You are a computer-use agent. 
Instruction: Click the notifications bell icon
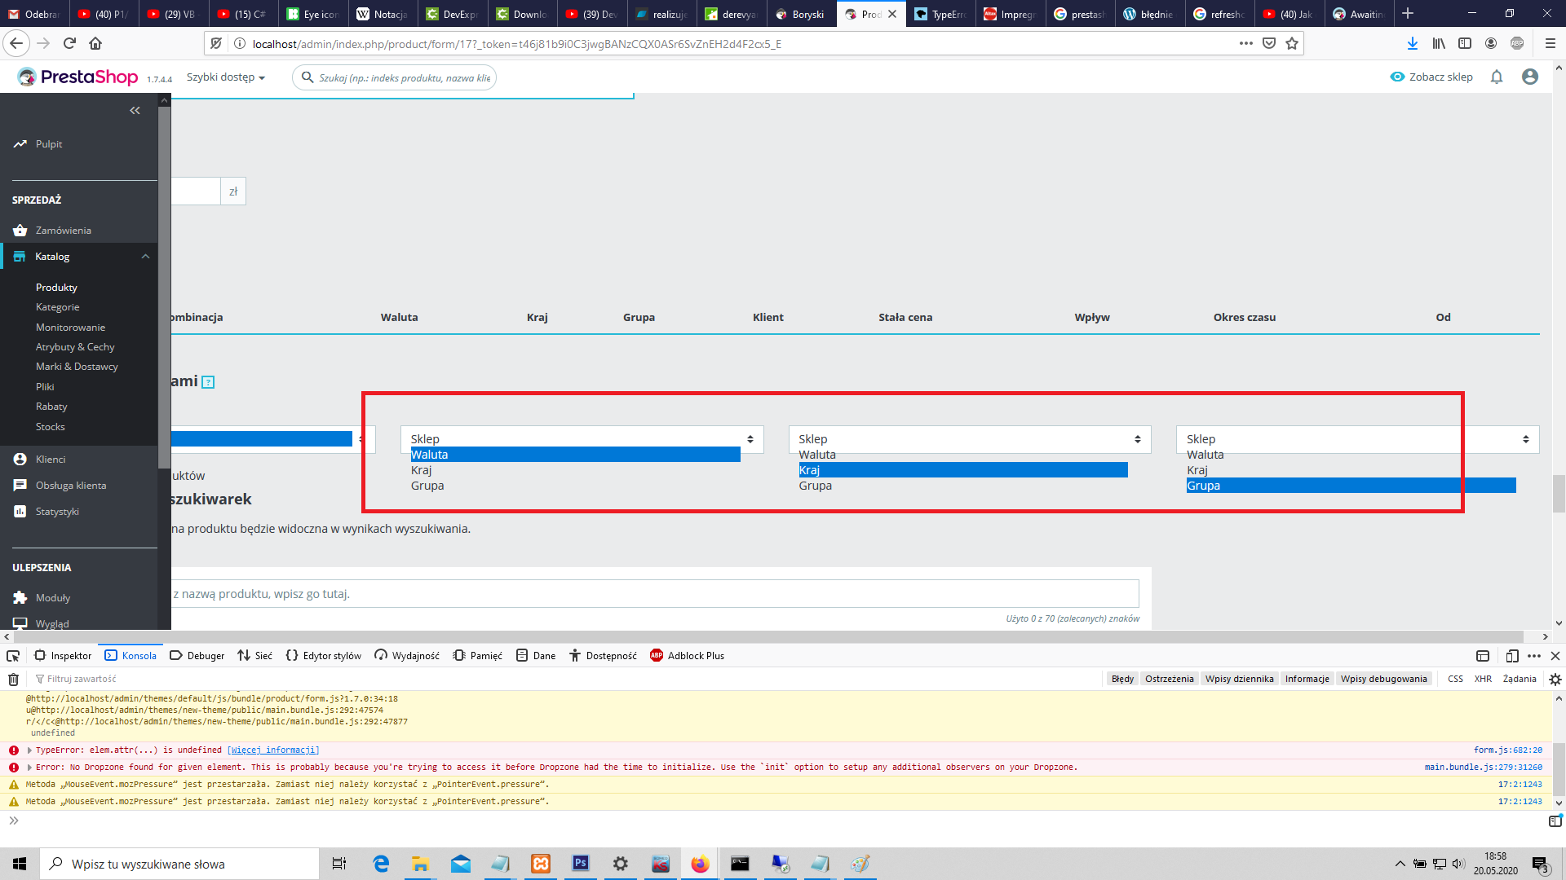pyautogui.click(x=1496, y=77)
